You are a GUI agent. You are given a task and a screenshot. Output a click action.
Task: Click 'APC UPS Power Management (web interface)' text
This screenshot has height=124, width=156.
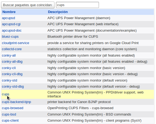click(83, 24)
